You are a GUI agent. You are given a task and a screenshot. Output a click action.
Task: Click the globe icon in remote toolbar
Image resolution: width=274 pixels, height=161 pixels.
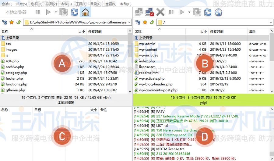tap(218, 12)
